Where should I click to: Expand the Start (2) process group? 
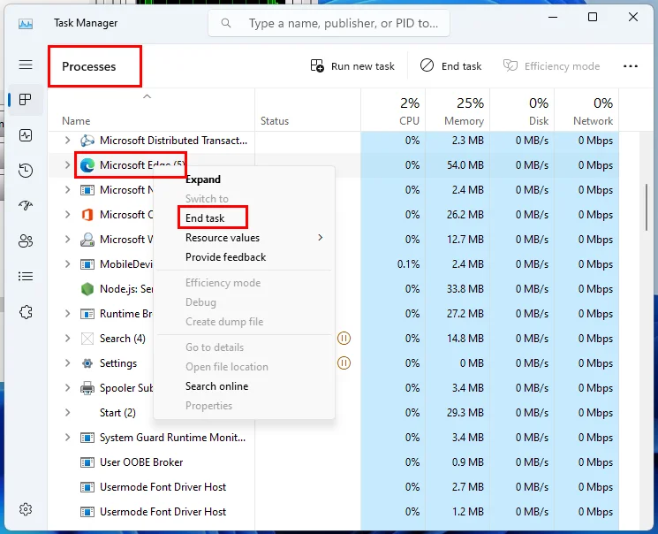click(x=67, y=413)
